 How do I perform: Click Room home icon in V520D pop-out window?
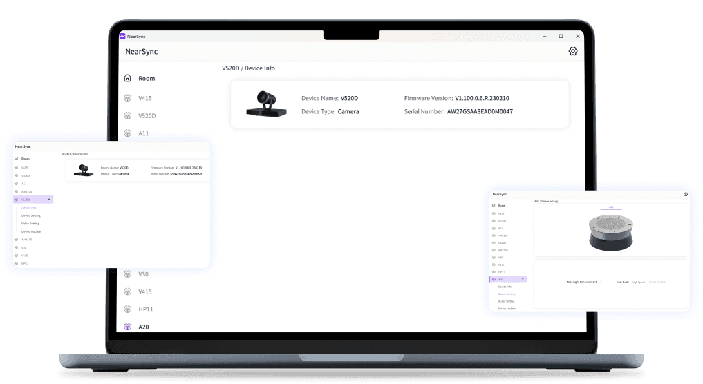[x=16, y=159]
